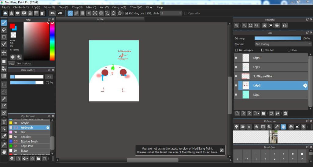Open the Điều chỉnh value dropdown

click(x=171, y=13)
